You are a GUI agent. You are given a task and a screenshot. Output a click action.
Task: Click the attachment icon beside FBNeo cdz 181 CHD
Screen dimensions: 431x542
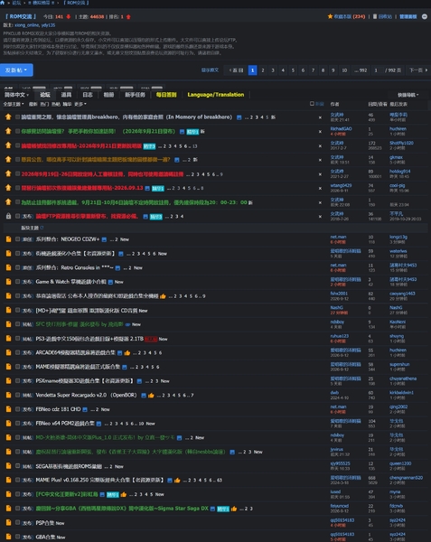85,409
